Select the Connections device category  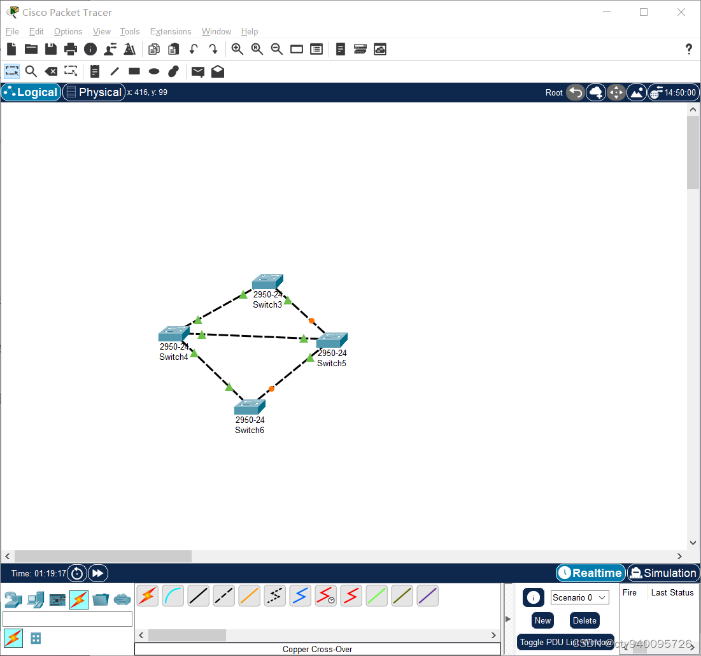(79, 600)
